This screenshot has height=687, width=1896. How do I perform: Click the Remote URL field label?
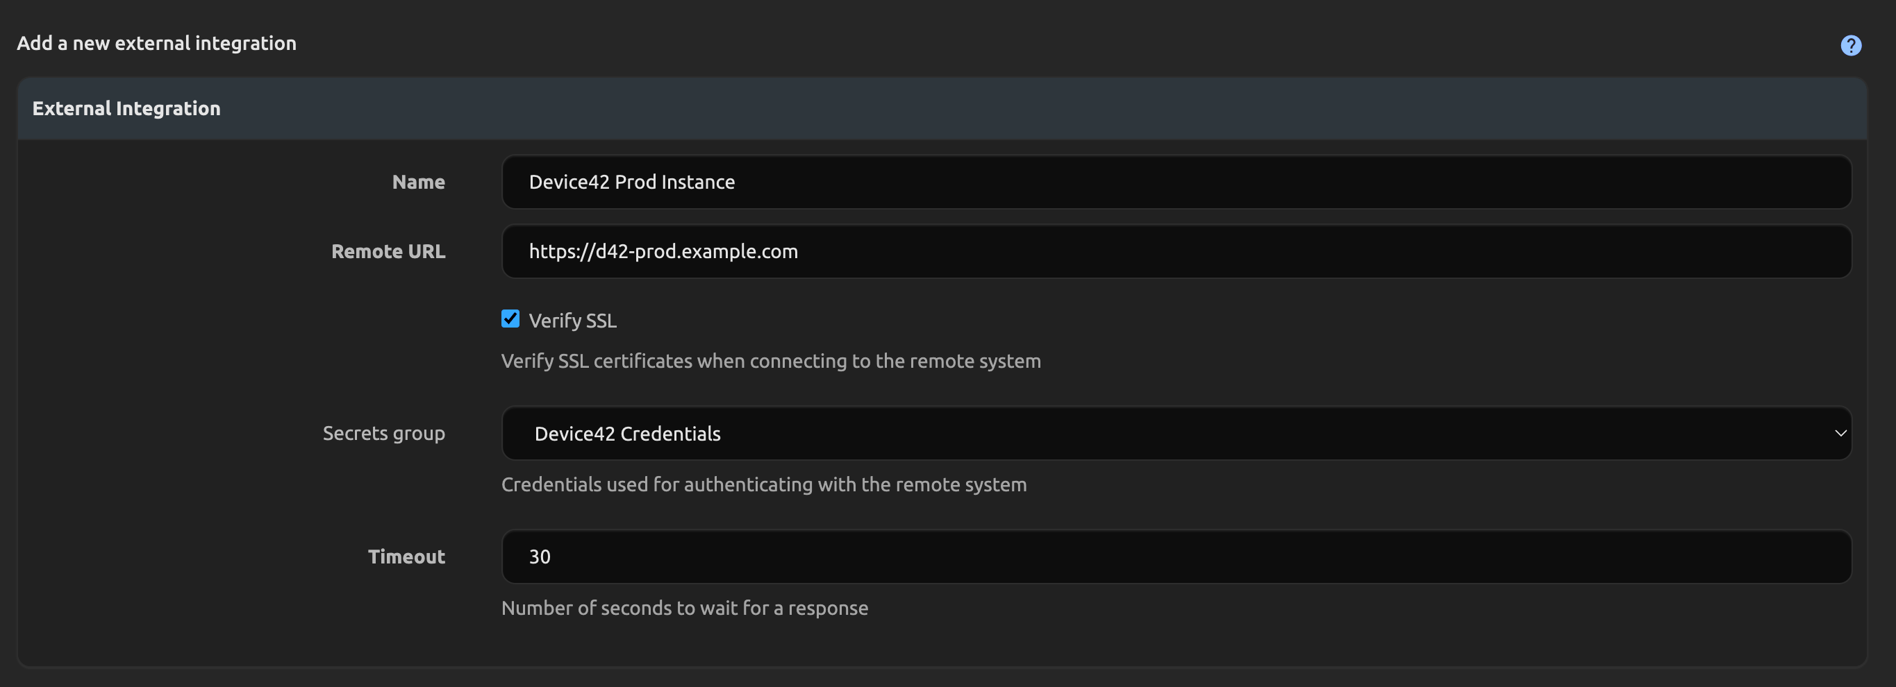click(388, 252)
